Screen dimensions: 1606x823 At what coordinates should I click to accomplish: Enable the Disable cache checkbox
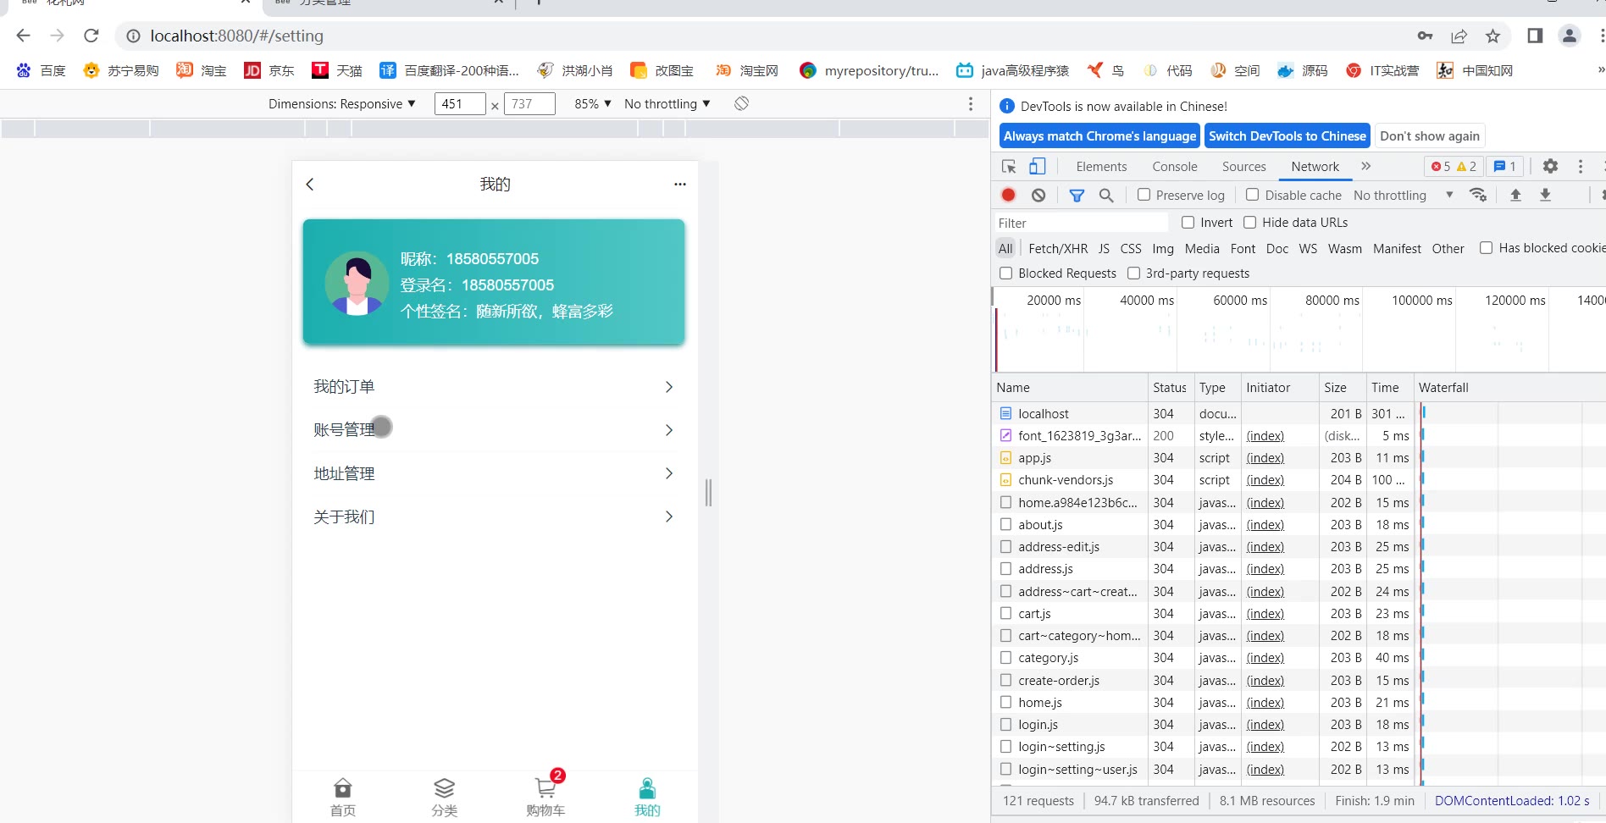[1252, 195]
